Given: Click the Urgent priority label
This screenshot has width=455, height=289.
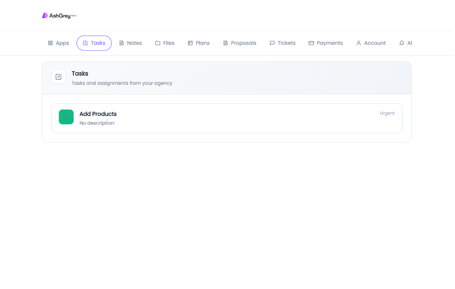Looking at the screenshot, I should click(387, 113).
